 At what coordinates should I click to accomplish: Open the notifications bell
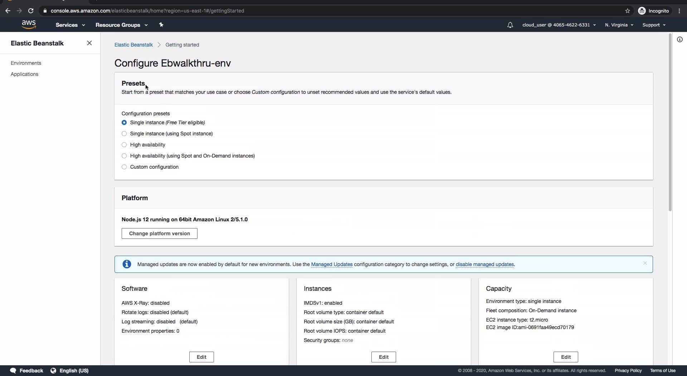click(x=510, y=25)
